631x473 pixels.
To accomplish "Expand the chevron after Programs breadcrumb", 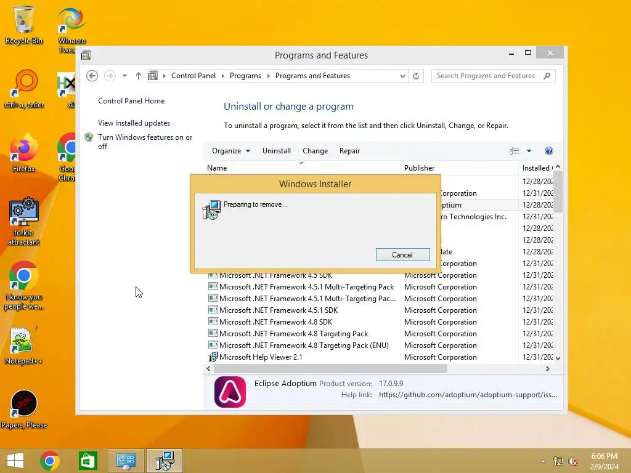I will pos(269,76).
